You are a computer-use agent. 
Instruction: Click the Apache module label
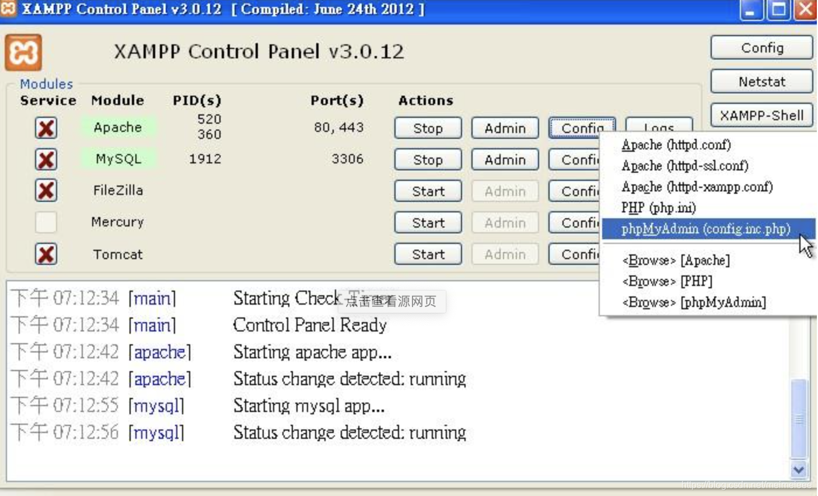pos(118,127)
